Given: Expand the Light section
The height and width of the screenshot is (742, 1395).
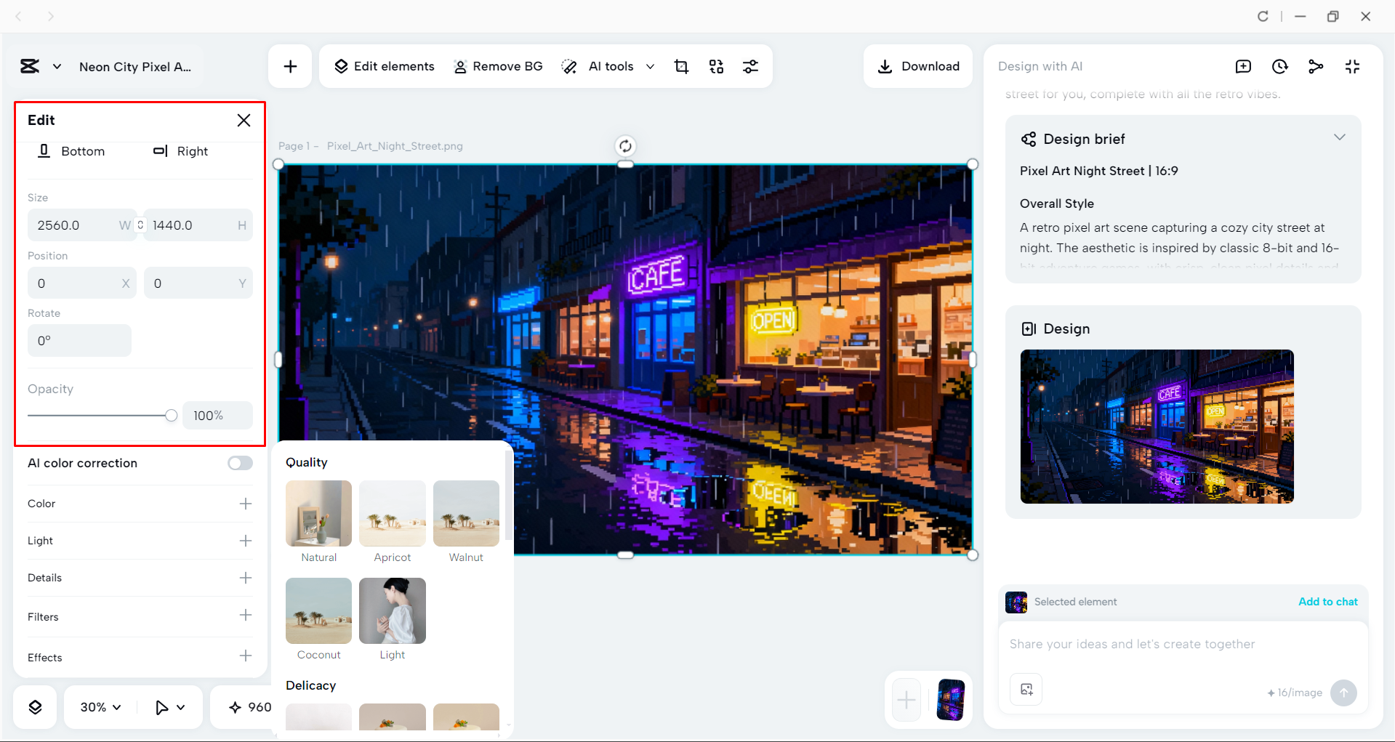Looking at the screenshot, I should pyautogui.click(x=246, y=541).
